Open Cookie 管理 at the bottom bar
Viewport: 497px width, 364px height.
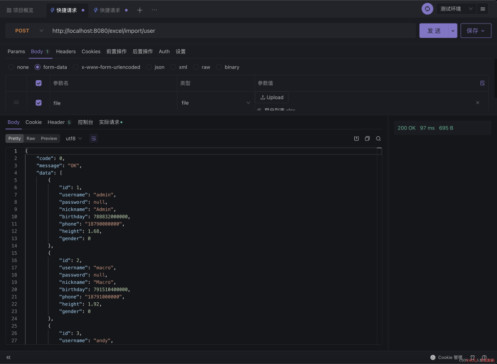tap(446, 357)
